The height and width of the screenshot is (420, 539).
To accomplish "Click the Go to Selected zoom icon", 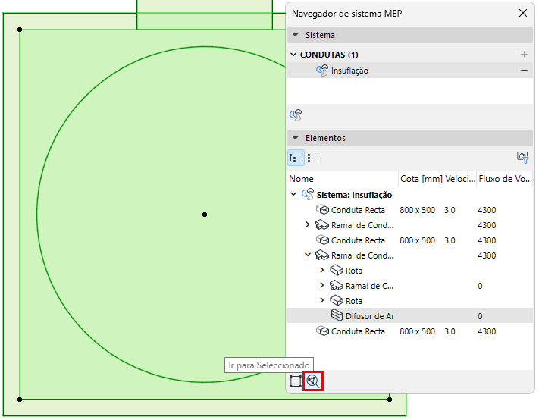I will (313, 381).
